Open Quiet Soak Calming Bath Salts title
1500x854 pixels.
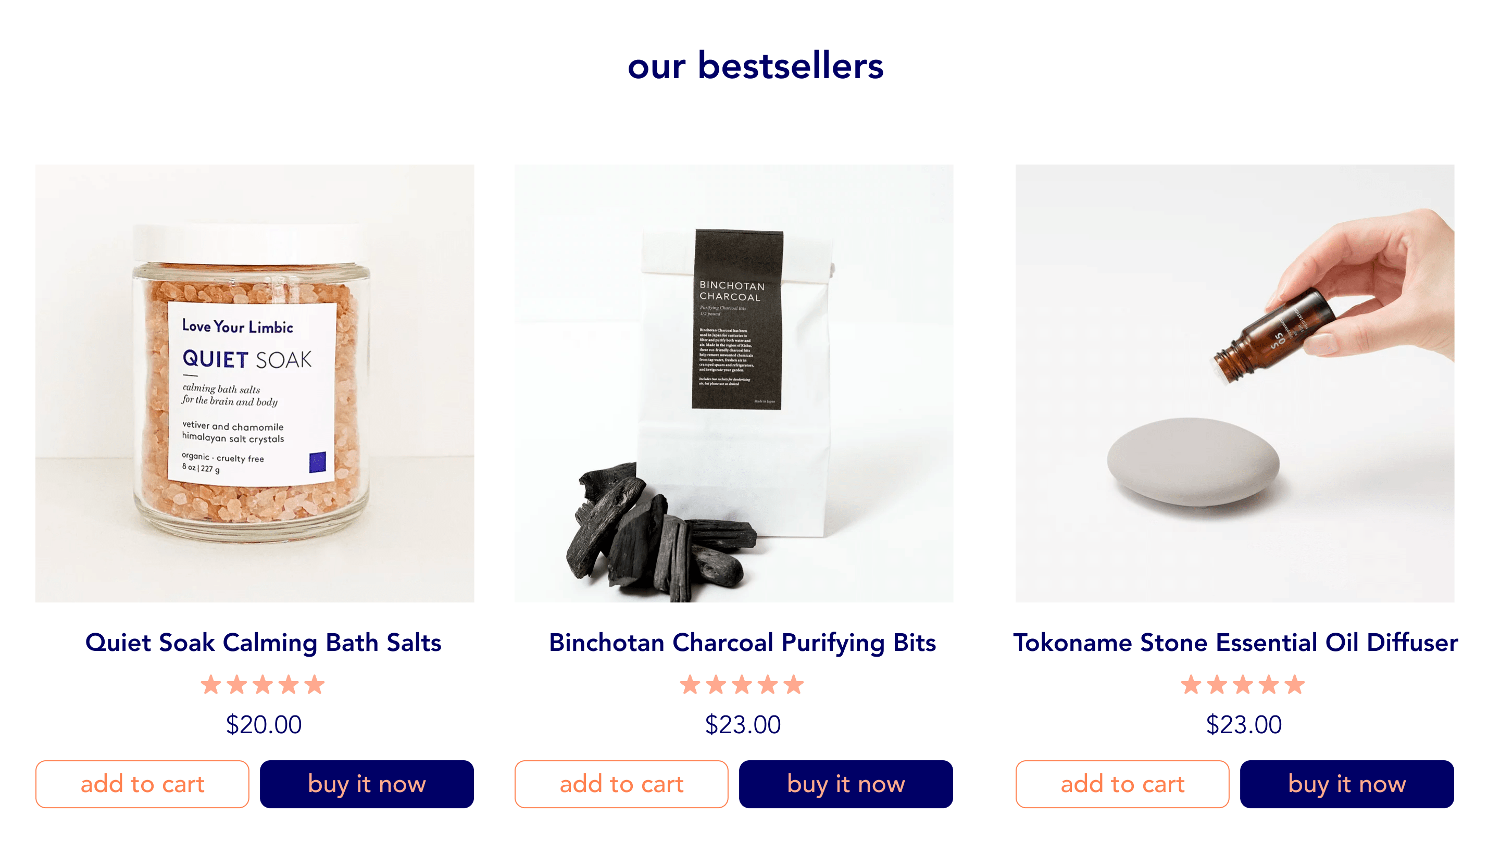pos(263,643)
